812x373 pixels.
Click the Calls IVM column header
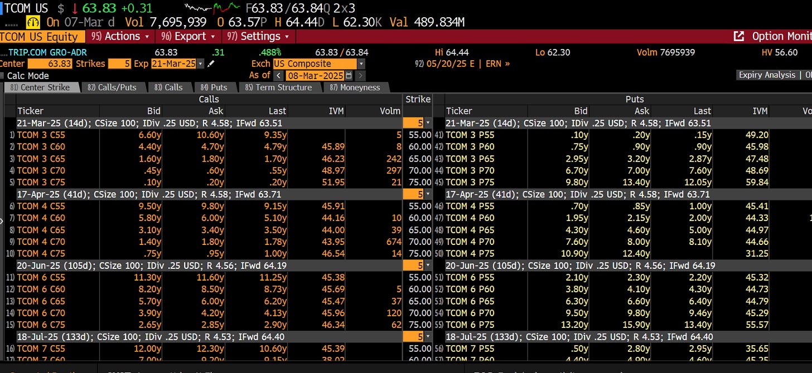(336, 111)
